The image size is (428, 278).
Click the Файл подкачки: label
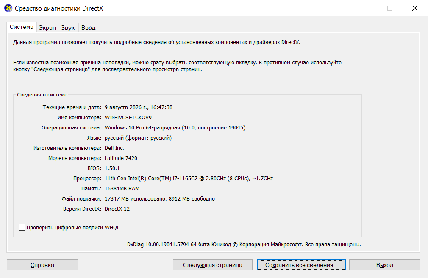pos(81,199)
